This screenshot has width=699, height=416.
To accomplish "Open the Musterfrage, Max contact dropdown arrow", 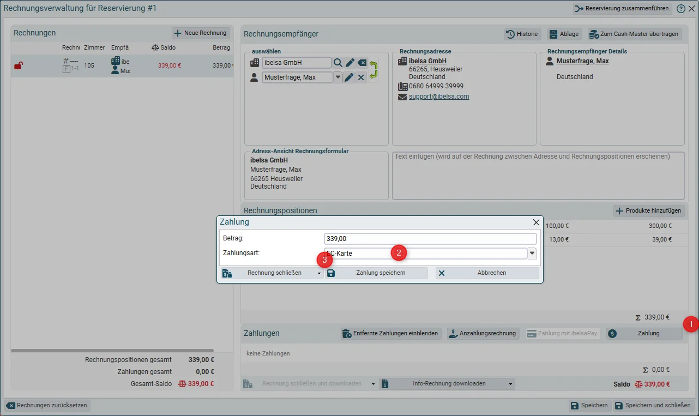I will pyautogui.click(x=338, y=77).
